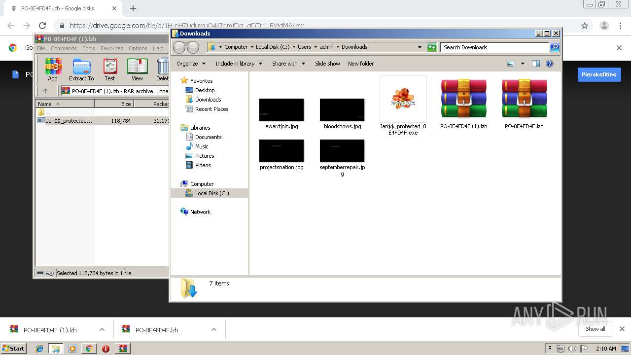Screen dimensions: 631x355
Task: Select Jan$$_protected file row in WinRAR
Action: pos(103,120)
